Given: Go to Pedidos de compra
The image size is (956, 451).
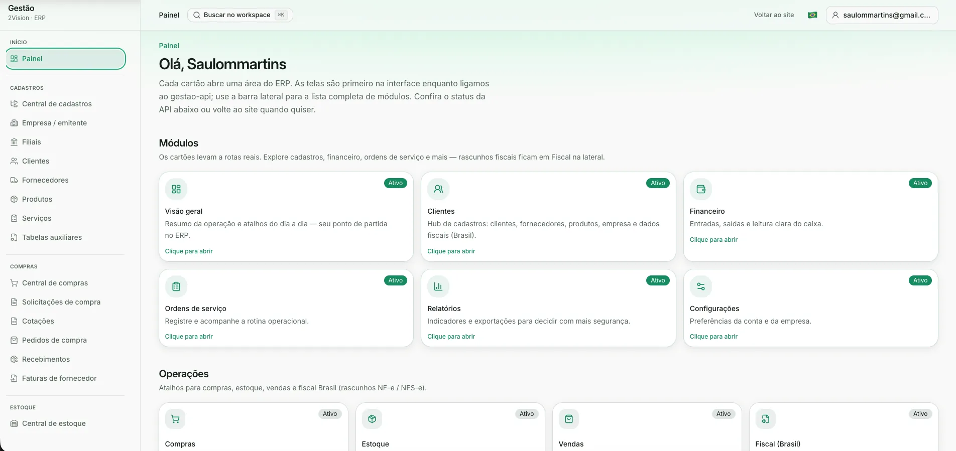Looking at the screenshot, I should [66, 340].
